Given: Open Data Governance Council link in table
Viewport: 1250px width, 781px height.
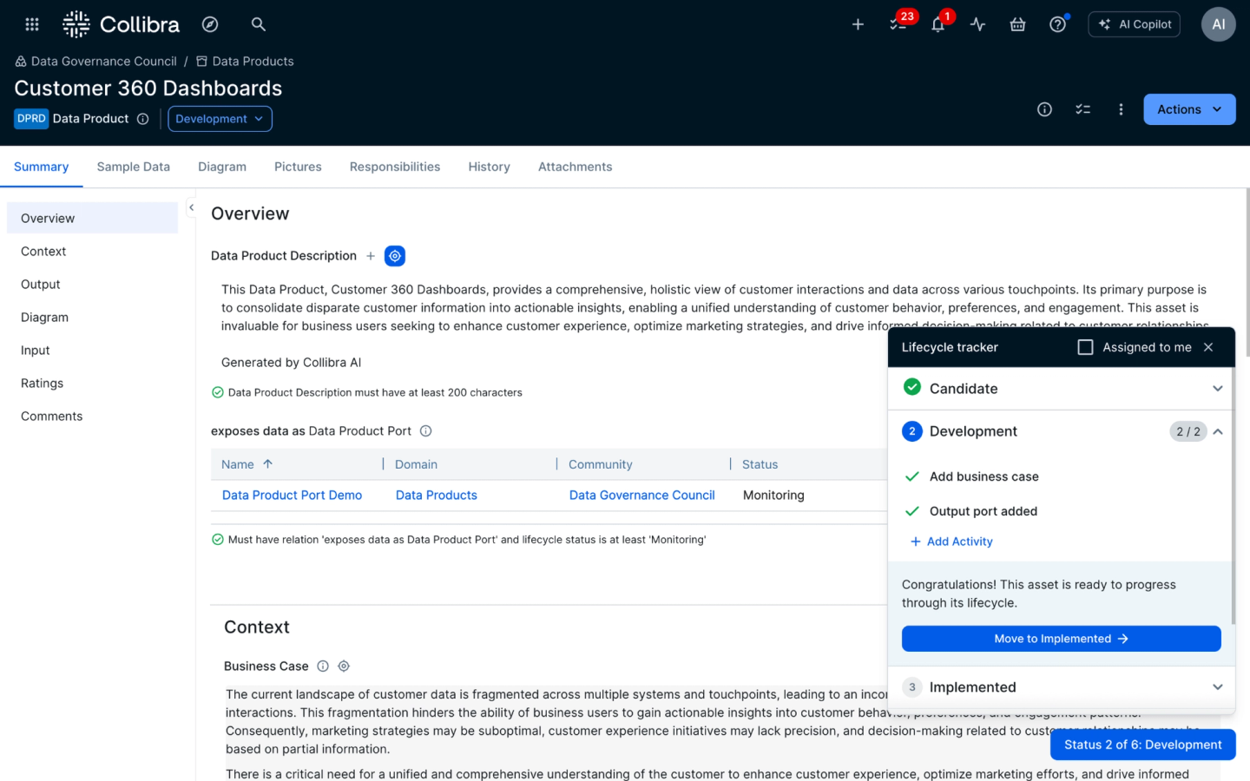Looking at the screenshot, I should coord(642,495).
